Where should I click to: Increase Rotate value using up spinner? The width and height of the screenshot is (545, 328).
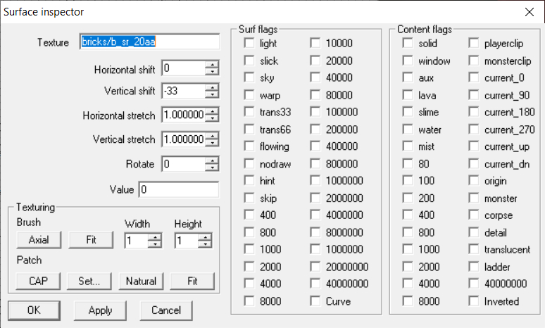[212, 160]
